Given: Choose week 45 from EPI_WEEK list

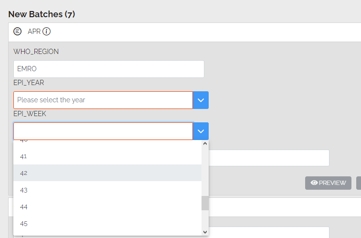Looking at the screenshot, I should pos(107,224).
